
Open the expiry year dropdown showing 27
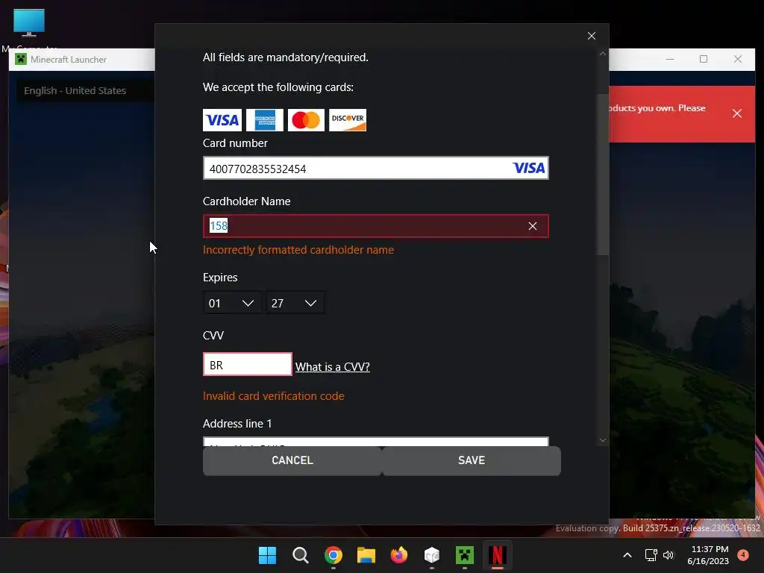click(295, 303)
